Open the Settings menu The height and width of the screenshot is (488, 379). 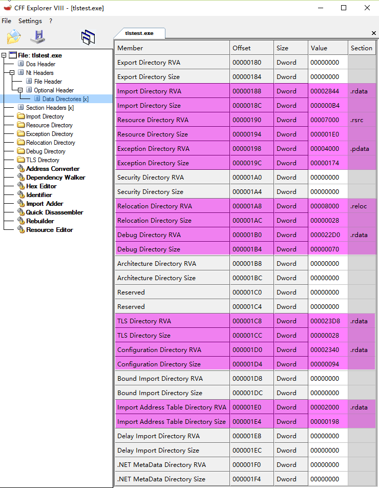coord(30,21)
